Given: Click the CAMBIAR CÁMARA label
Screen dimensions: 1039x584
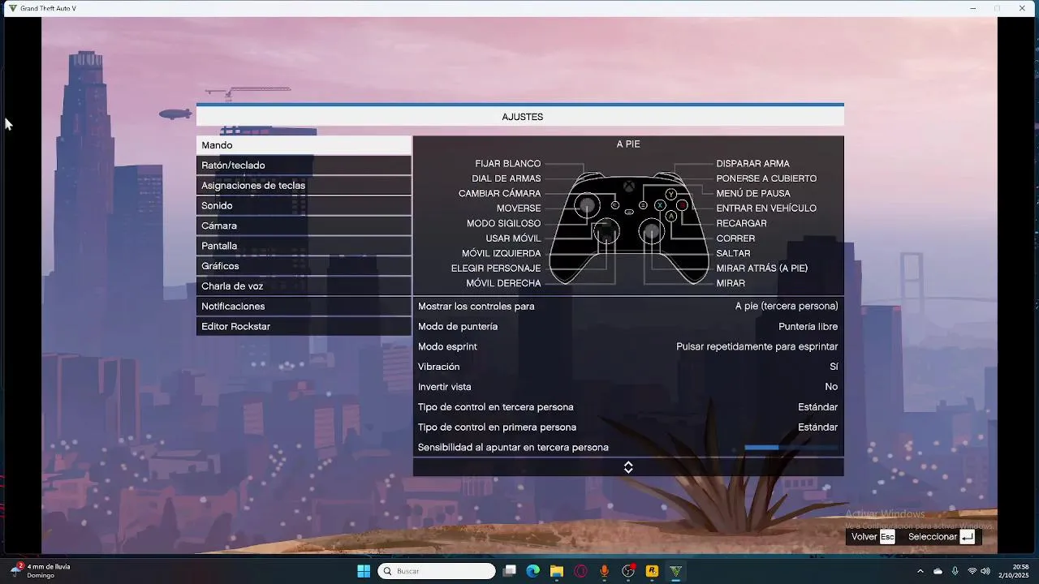Looking at the screenshot, I should [x=499, y=194].
